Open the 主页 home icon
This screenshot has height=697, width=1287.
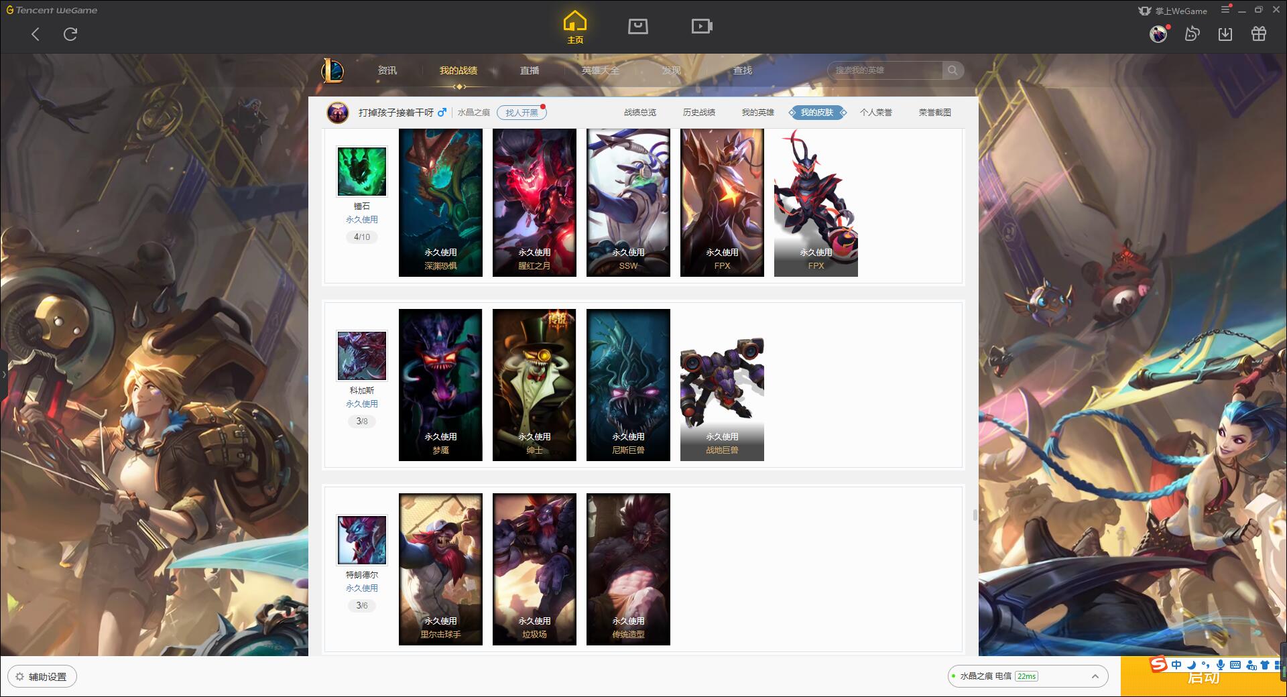coord(575,27)
